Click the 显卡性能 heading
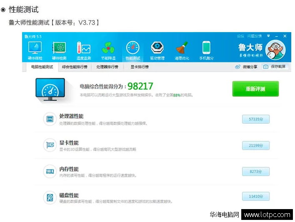 (x=69, y=142)
